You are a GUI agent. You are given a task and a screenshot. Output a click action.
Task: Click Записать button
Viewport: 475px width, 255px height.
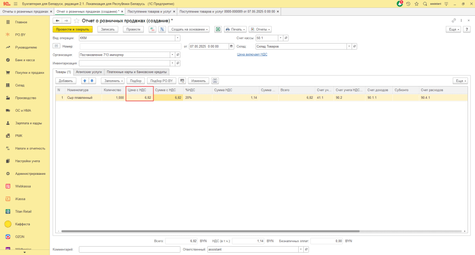coord(108,29)
